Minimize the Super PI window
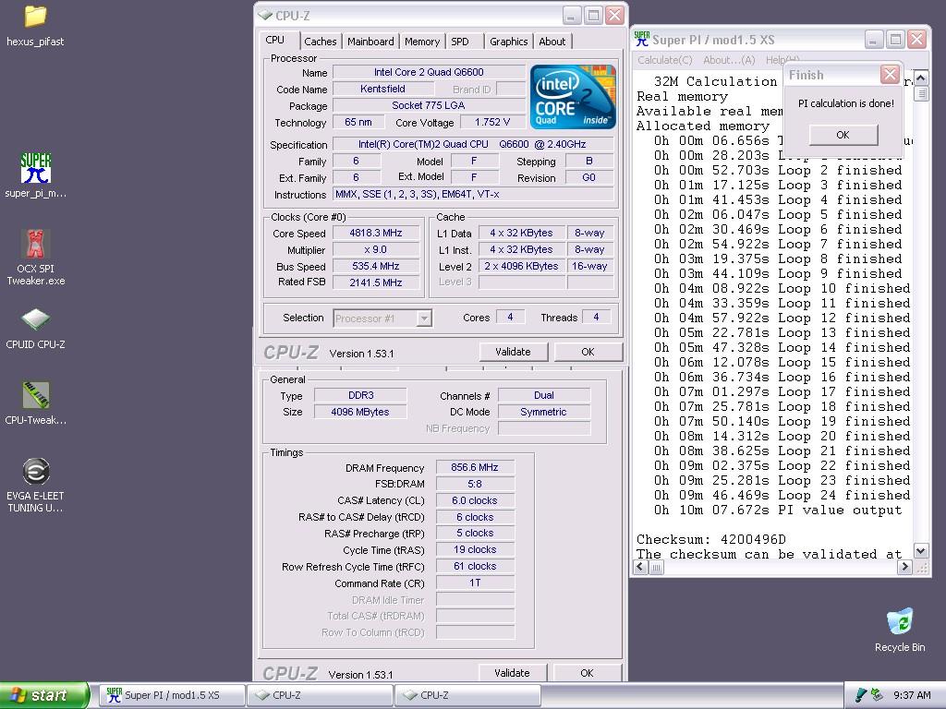The height and width of the screenshot is (709, 946). [x=874, y=40]
